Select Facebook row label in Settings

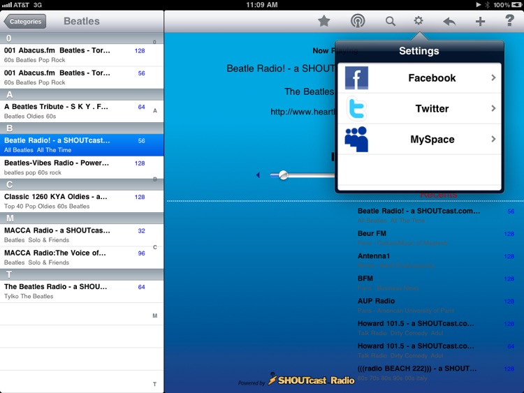point(432,77)
